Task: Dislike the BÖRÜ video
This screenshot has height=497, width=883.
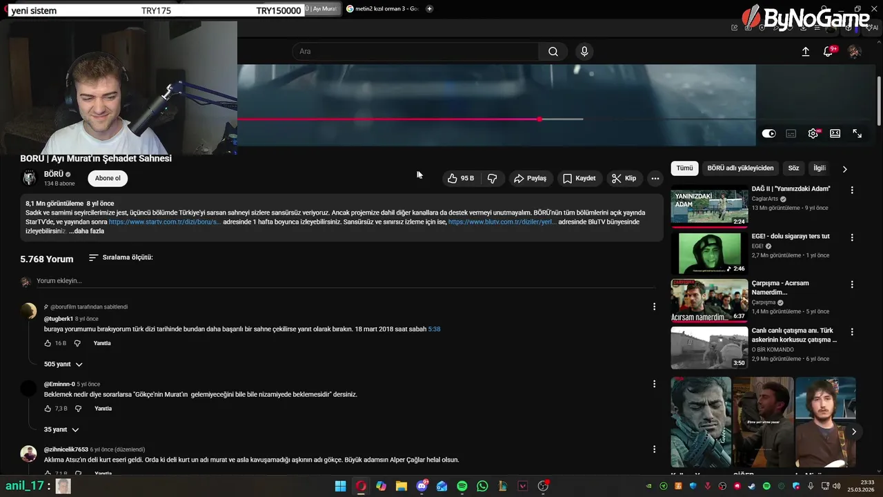Action: 492,178
